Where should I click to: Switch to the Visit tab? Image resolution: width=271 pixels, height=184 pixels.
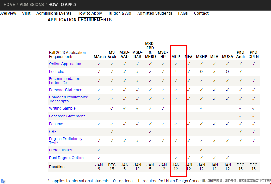click(26, 13)
